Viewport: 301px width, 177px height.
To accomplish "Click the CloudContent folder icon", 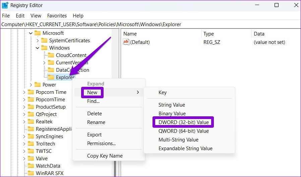I will (x=51, y=55).
